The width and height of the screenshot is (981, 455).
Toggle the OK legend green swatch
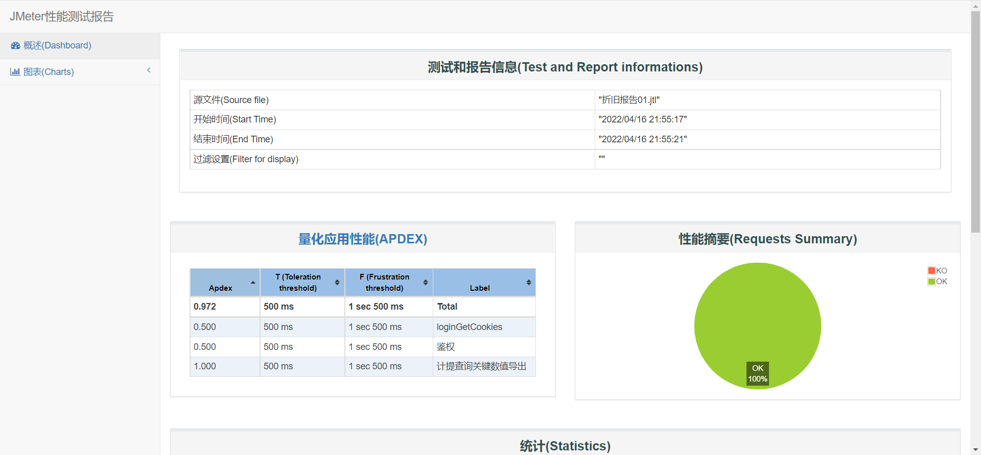[931, 282]
